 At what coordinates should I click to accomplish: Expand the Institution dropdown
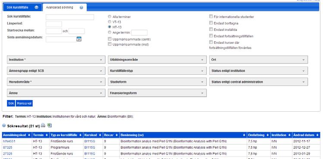(x=56, y=60)
